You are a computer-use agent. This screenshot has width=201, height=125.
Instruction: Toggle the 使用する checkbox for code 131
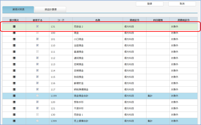(x=38, y=26)
